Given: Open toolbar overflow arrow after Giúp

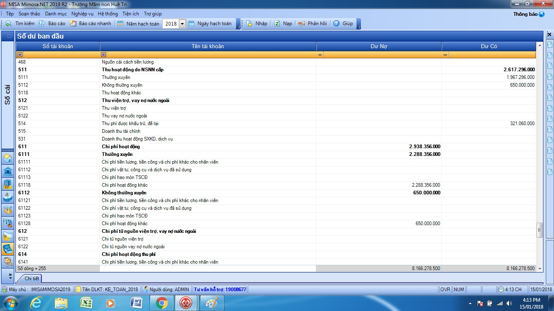Looking at the screenshot, I should 359,25.
